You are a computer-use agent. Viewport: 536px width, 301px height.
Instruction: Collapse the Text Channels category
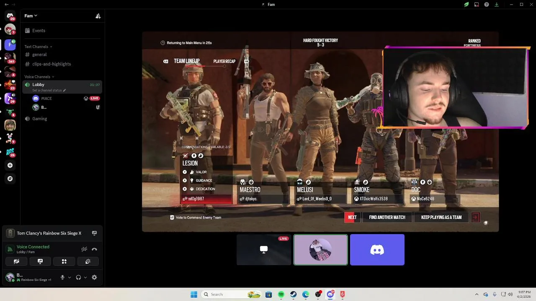coord(38,46)
